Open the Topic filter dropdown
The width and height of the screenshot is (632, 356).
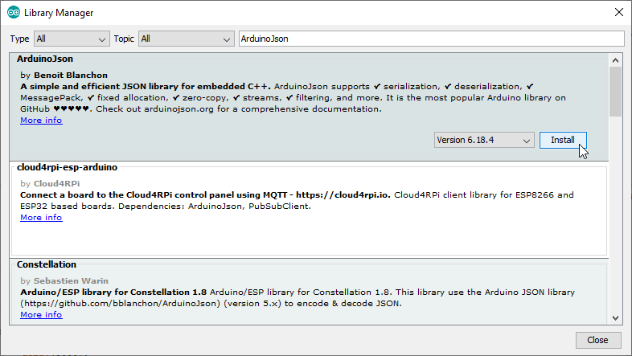tap(187, 39)
